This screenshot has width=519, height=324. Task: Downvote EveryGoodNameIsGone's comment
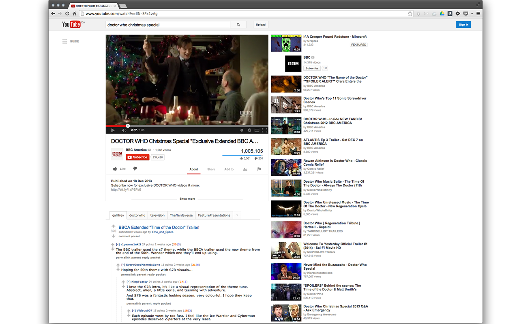tap(118, 269)
